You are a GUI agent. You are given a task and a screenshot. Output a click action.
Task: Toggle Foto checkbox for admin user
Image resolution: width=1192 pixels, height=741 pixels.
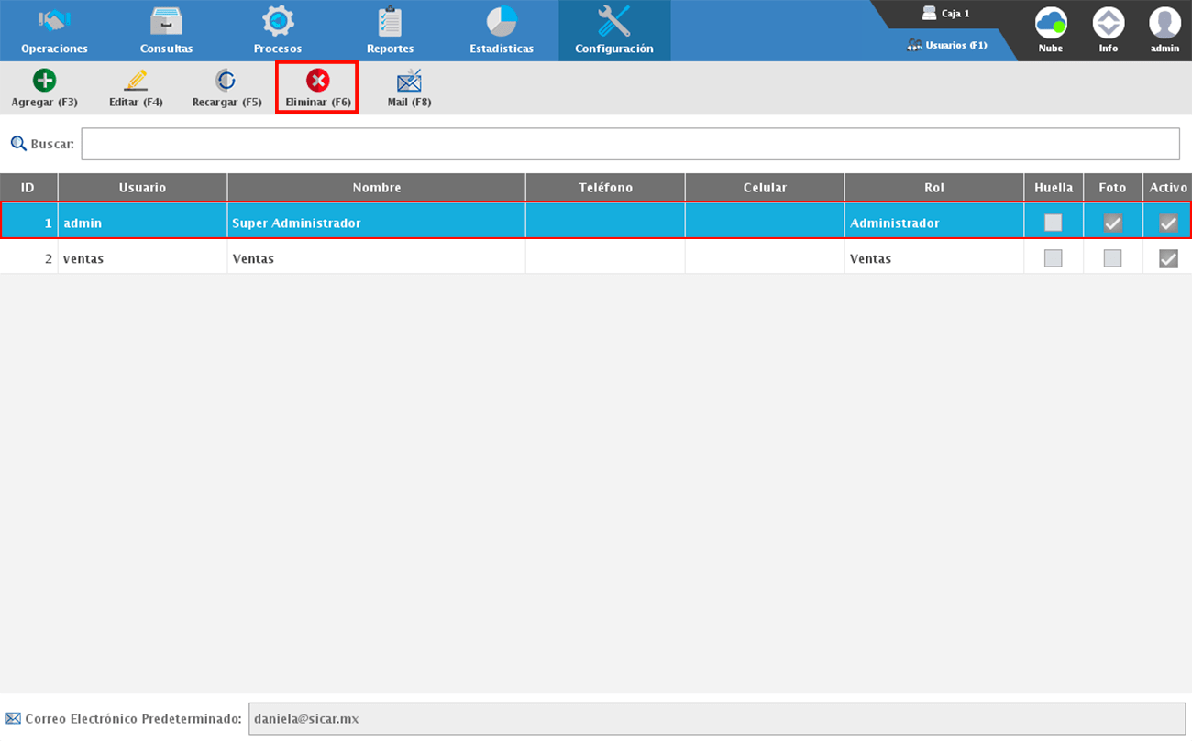[x=1112, y=223]
